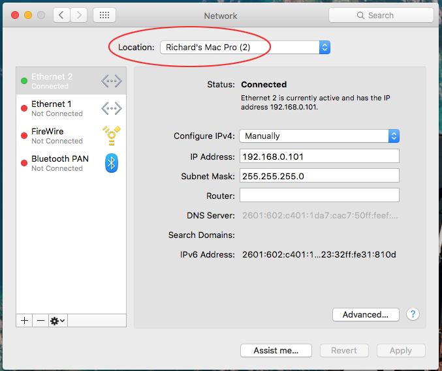
Task: Select the Bluetooth PAN service
Action: (71, 163)
